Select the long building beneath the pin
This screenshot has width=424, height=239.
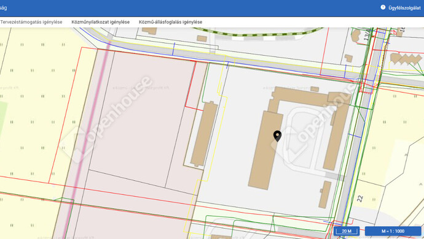265,150
